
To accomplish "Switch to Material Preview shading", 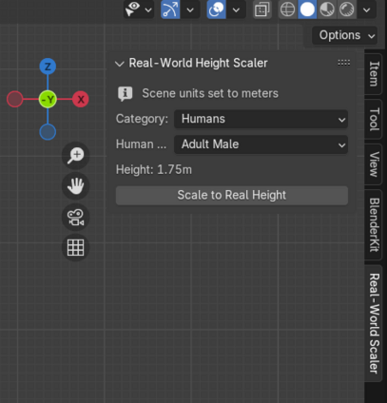I will (x=327, y=9).
